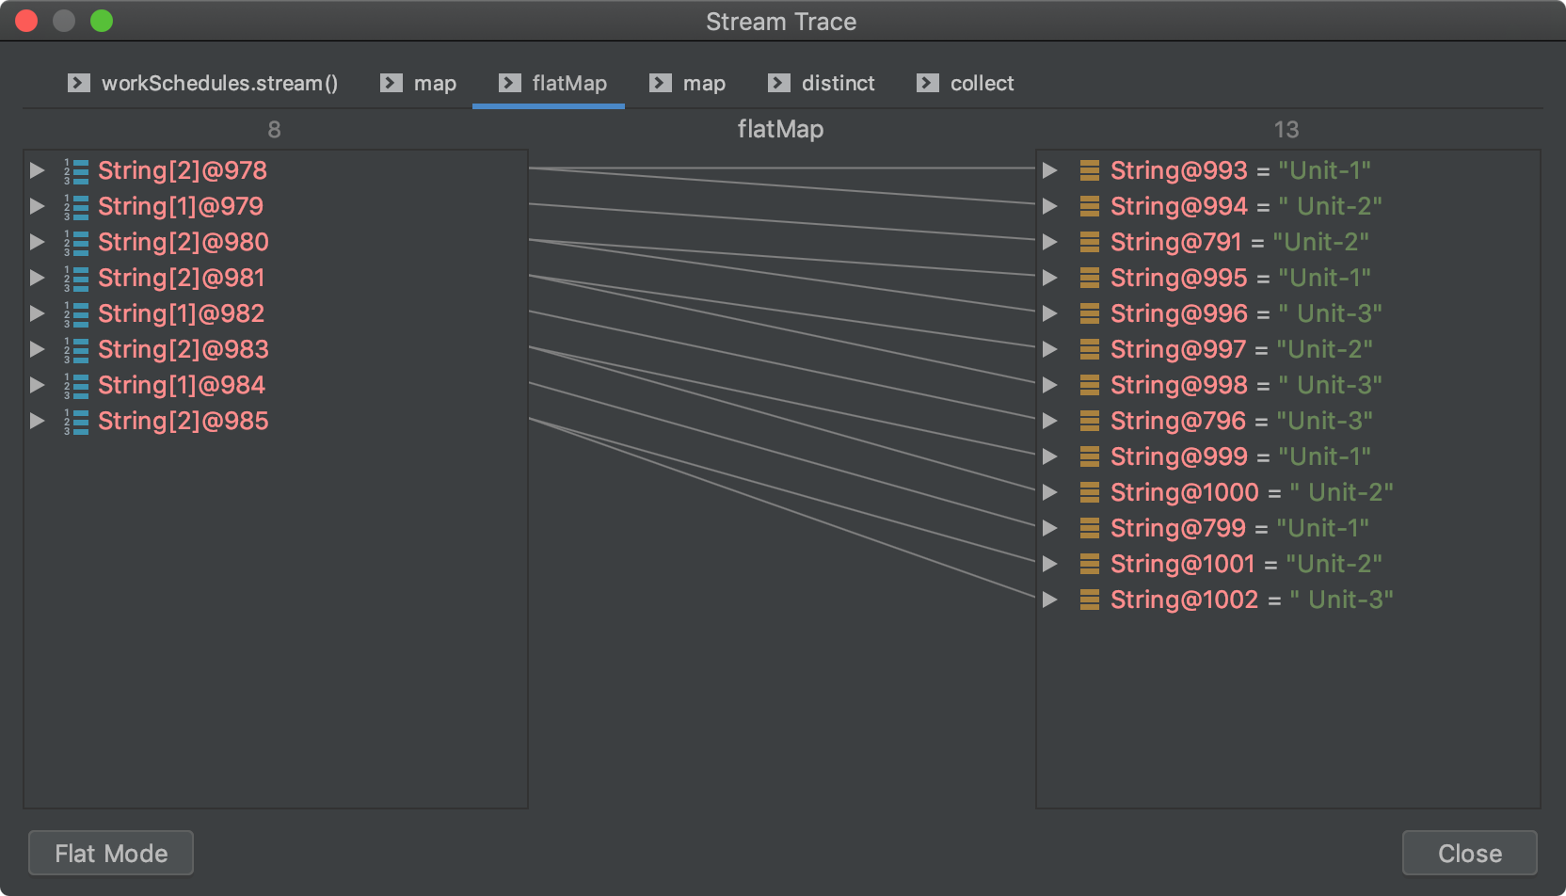
Task: Click the step icon on the collect tab
Action: click(927, 83)
